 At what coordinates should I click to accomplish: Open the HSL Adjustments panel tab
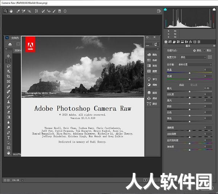(178, 42)
